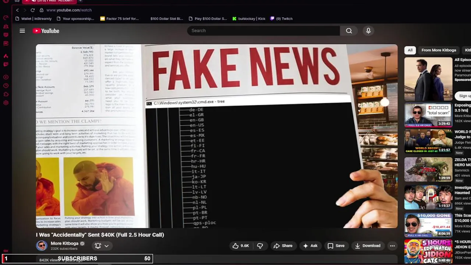View site info via lock icon

coord(41,10)
